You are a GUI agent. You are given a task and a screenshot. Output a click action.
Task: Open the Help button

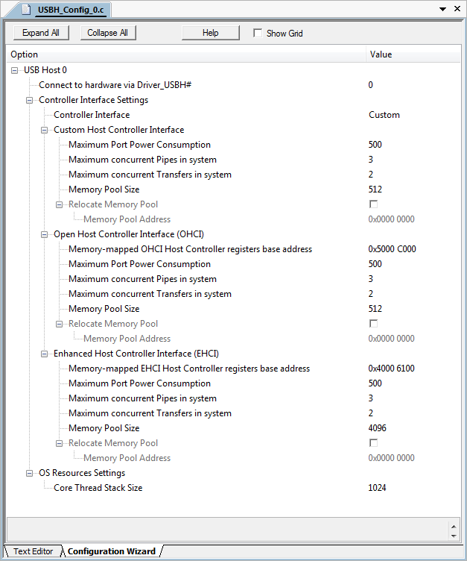click(x=211, y=33)
